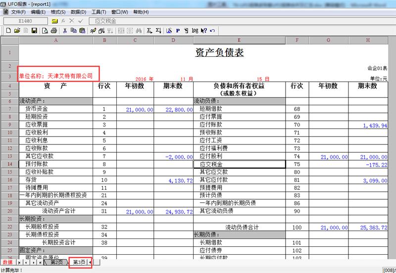
Task: Click the value -175.22 cell
Action: (x=368, y=165)
